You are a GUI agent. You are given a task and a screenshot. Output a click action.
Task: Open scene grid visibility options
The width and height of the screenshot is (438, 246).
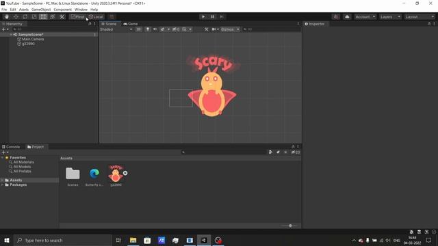(x=184, y=29)
